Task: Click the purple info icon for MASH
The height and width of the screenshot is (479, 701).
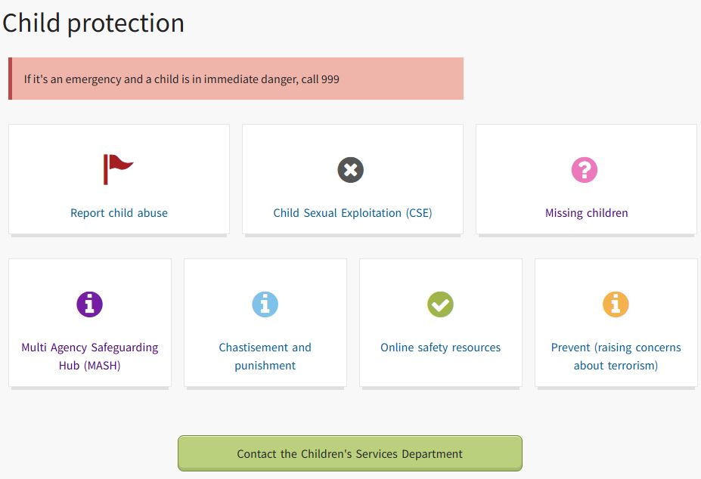Action: pyautogui.click(x=89, y=304)
